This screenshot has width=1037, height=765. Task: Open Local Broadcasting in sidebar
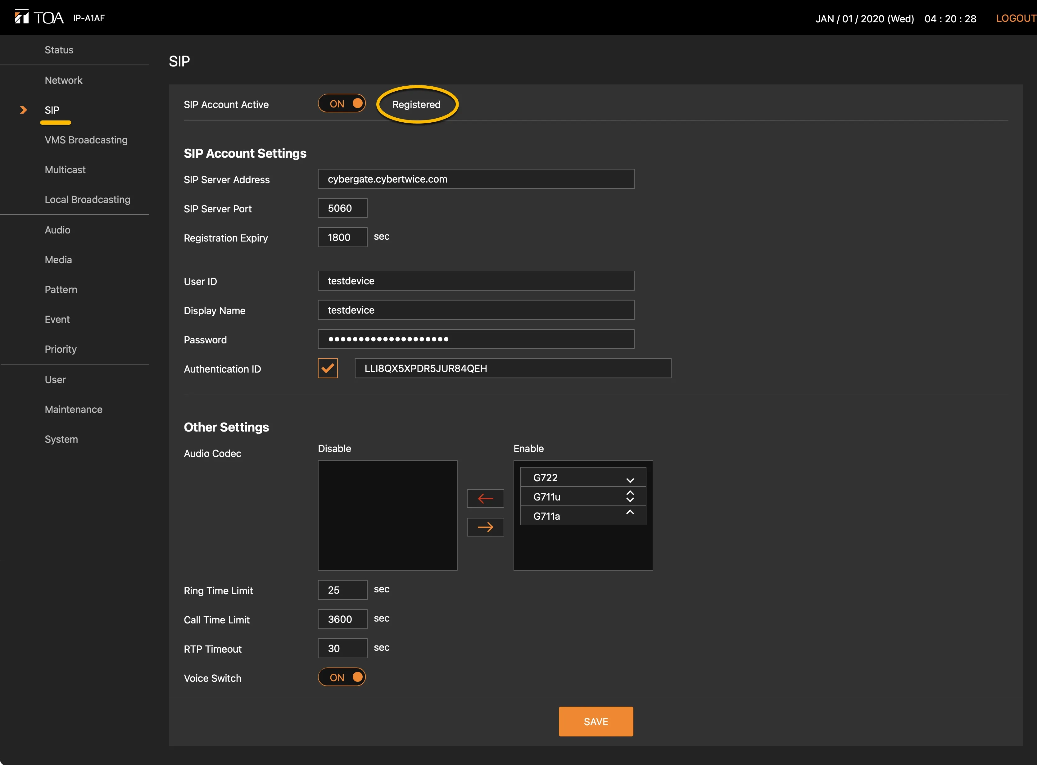click(x=88, y=200)
